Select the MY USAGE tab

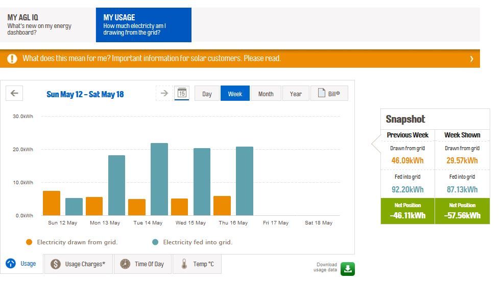pyautogui.click(x=143, y=25)
